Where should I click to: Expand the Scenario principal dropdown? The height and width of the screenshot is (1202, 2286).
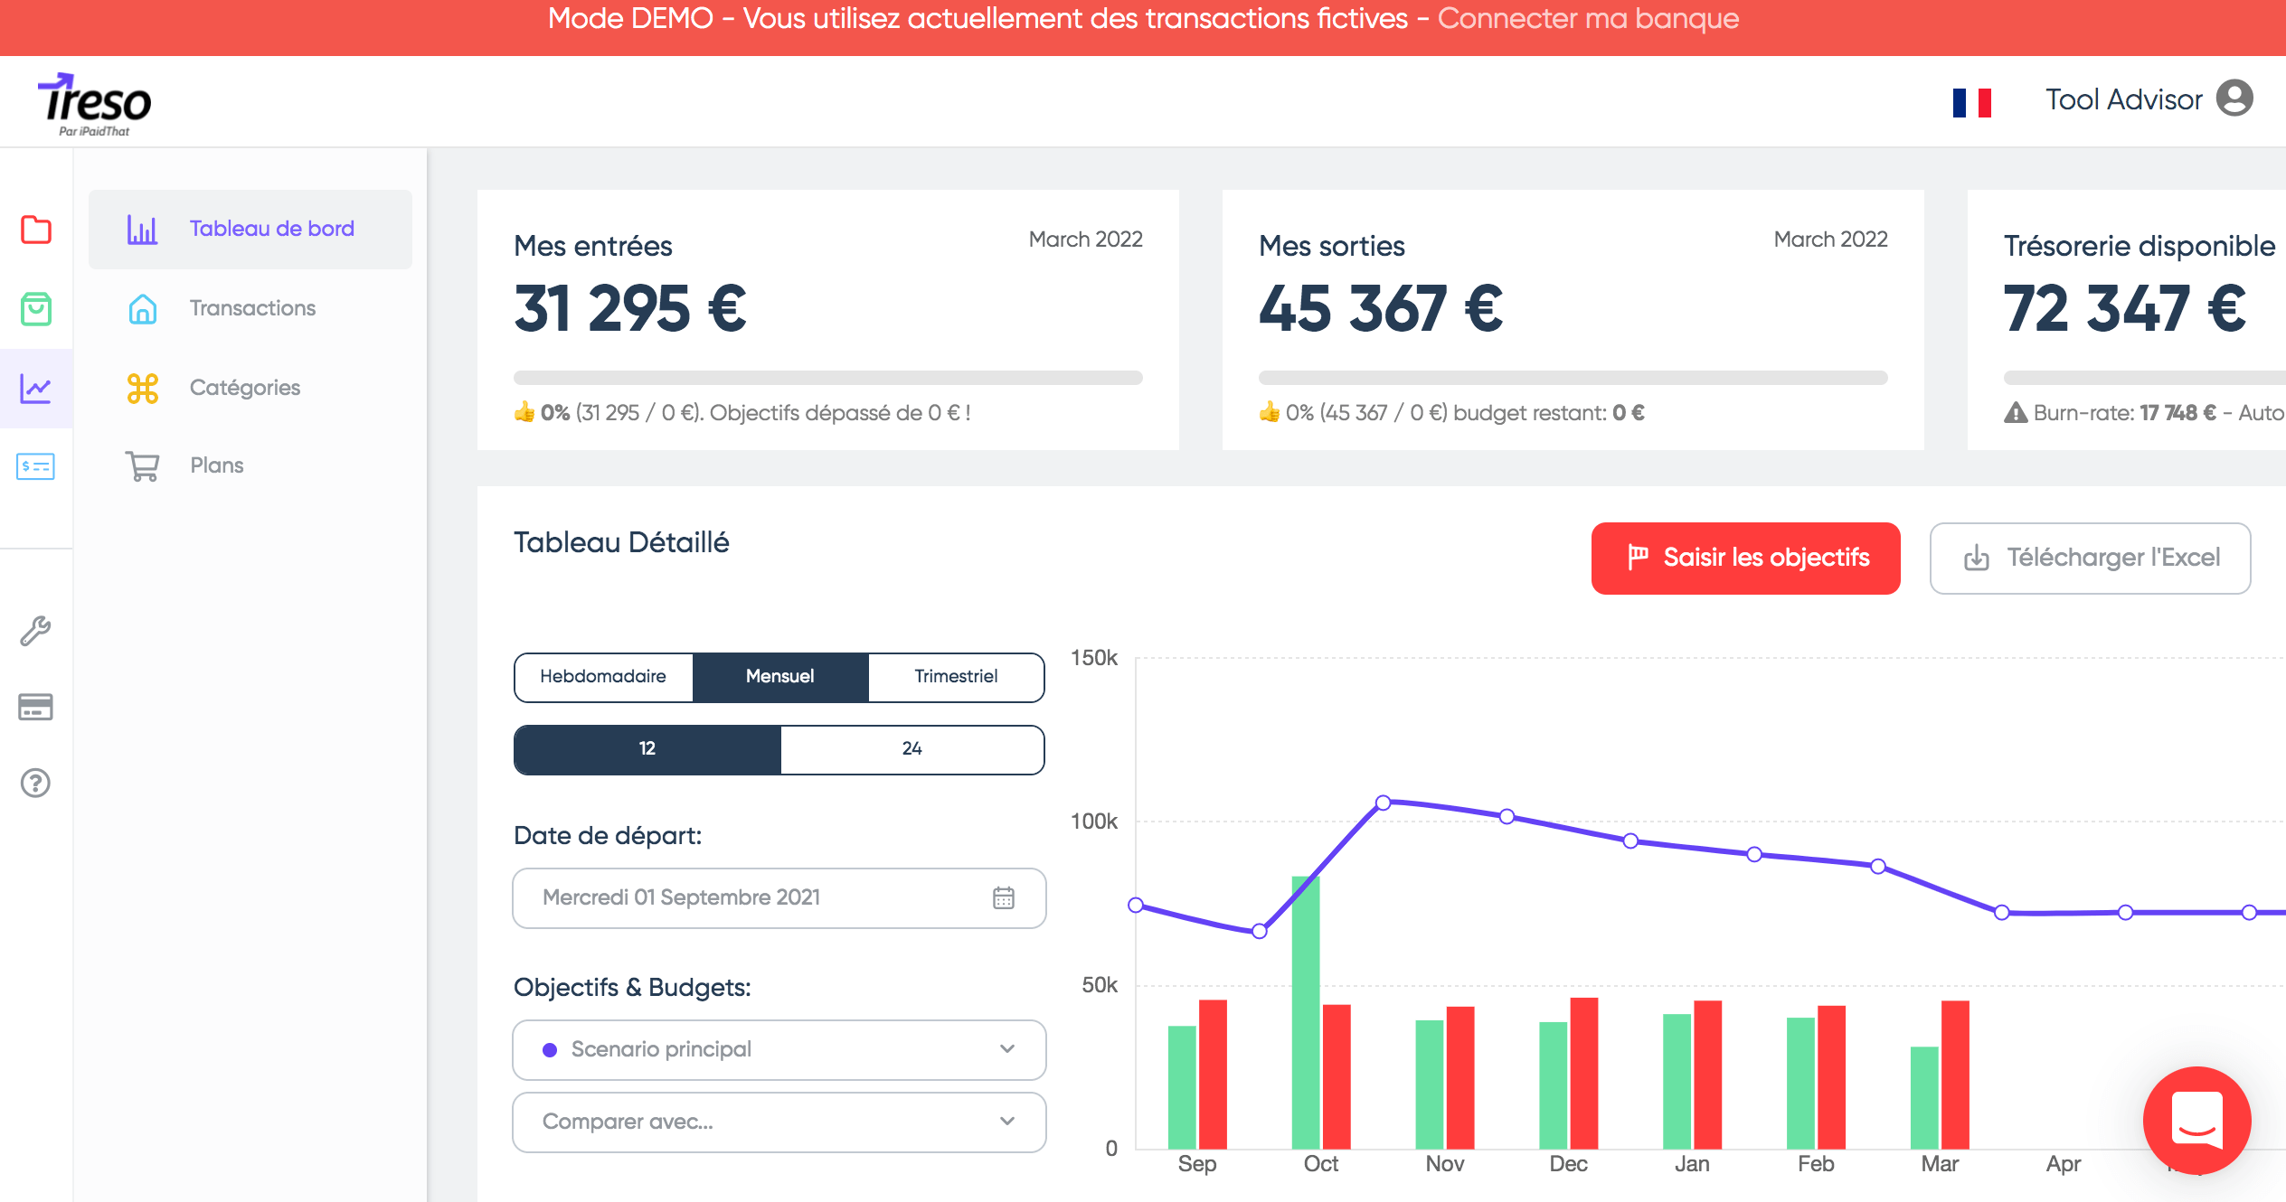point(779,1049)
